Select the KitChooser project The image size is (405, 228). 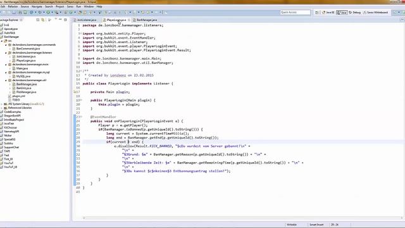click(x=10, y=127)
